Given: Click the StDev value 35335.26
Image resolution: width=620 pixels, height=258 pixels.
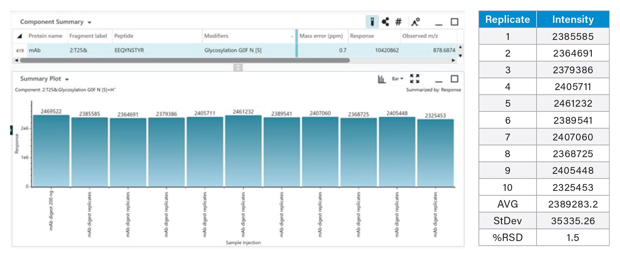Looking at the screenshot, I should 573,221.
